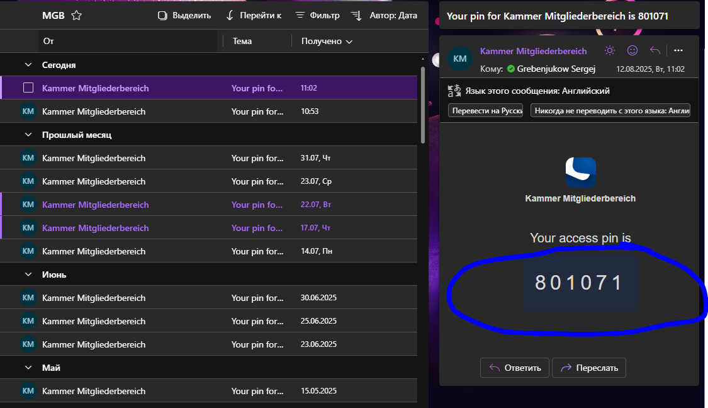
Task: Click the Выделить select button
Action: [x=184, y=15]
